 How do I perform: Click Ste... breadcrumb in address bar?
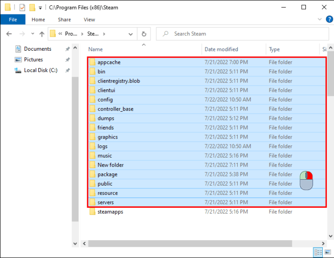[93, 34]
